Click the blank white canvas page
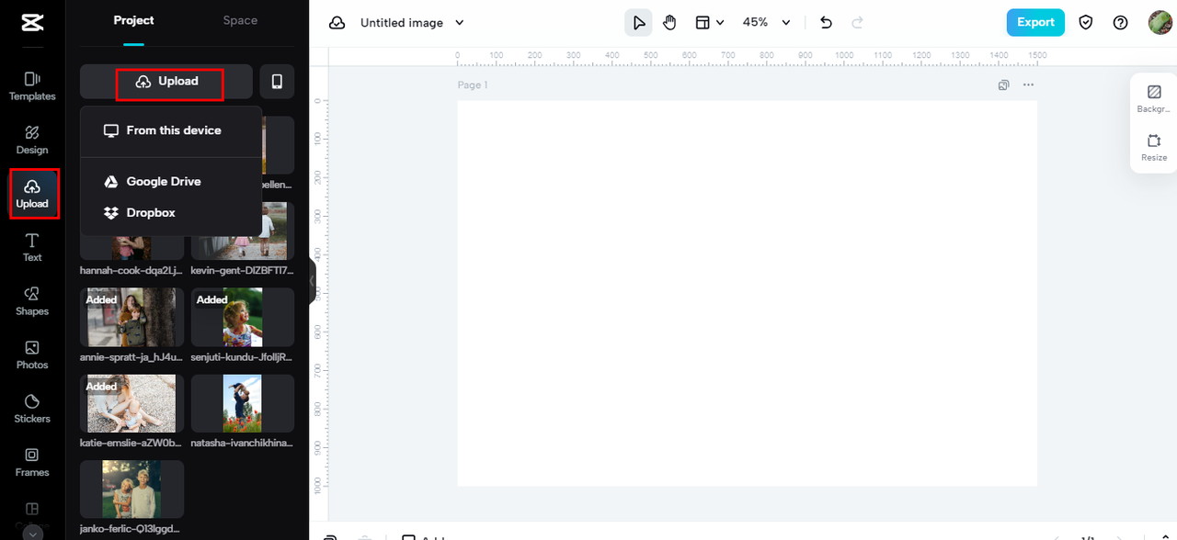This screenshot has width=1177, height=540. [747, 293]
